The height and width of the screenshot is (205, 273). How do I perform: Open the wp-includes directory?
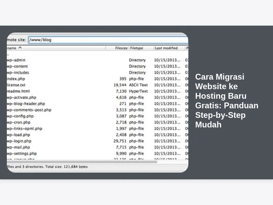click(x=18, y=72)
